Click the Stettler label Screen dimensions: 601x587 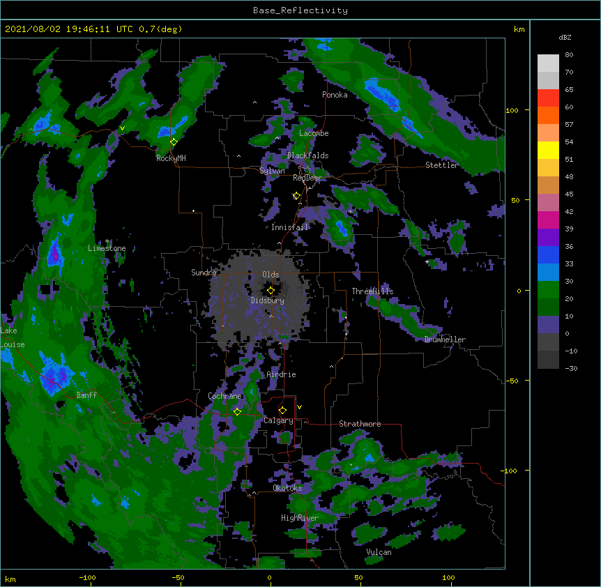[442, 165]
